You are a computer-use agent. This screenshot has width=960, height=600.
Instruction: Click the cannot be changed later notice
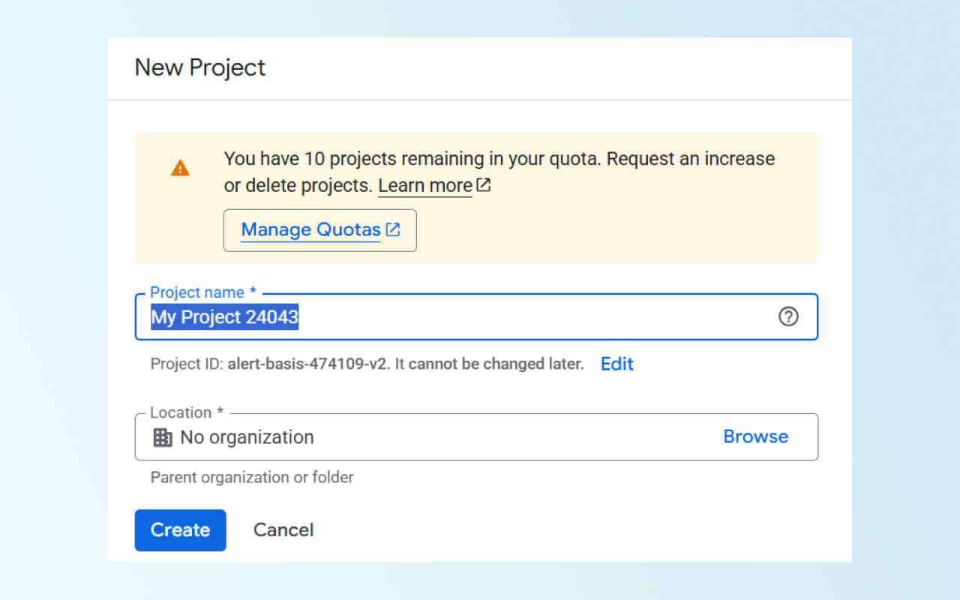[496, 364]
